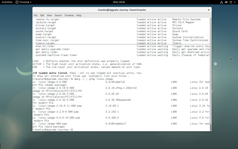Click the package linux-image-2.6.32-5-686
Image resolution: width=238 pixels, height=149 pixels.
pyautogui.click(x=56, y=100)
